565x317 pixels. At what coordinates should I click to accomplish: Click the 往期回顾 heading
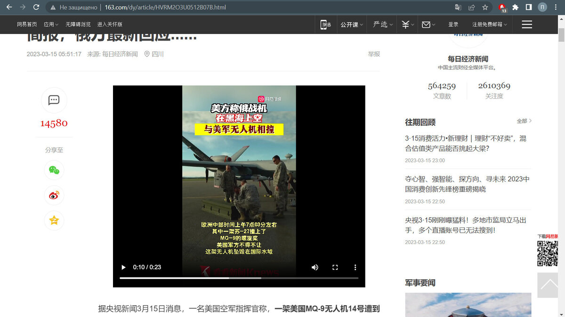coord(420,122)
